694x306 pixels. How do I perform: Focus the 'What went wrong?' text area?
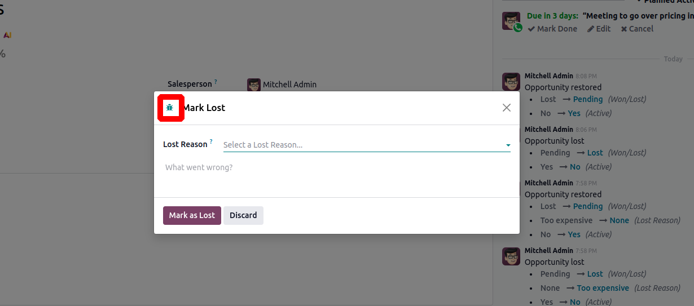(x=337, y=175)
